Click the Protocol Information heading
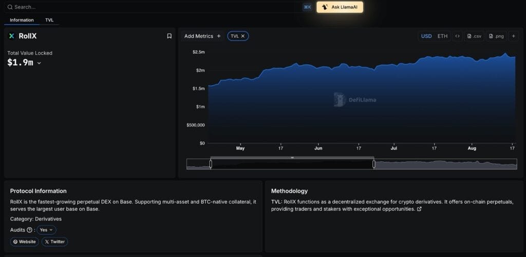 [38, 191]
